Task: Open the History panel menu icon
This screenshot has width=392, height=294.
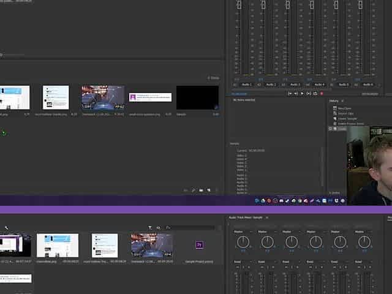Action: point(342,100)
